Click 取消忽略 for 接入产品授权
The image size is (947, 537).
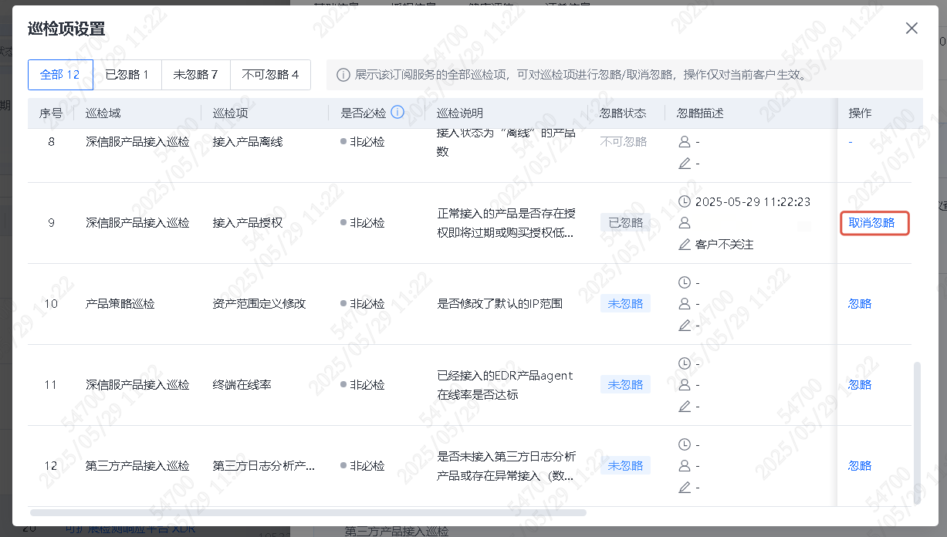click(x=871, y=223)
